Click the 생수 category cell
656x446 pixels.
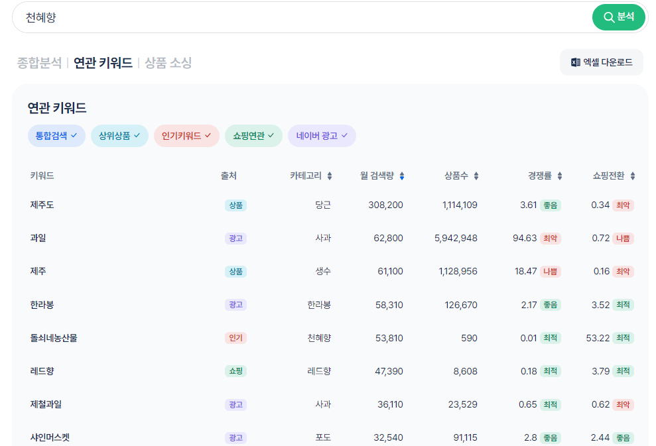pos(322,271)
